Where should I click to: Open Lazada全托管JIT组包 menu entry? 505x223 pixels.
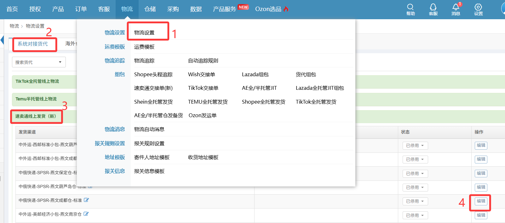tap(320, 88)
